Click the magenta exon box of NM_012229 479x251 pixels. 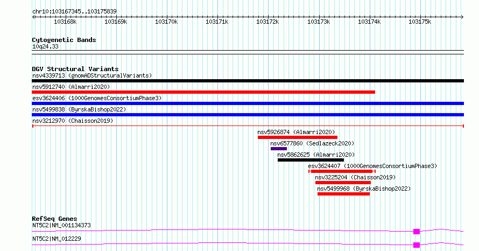coord(417,245)
